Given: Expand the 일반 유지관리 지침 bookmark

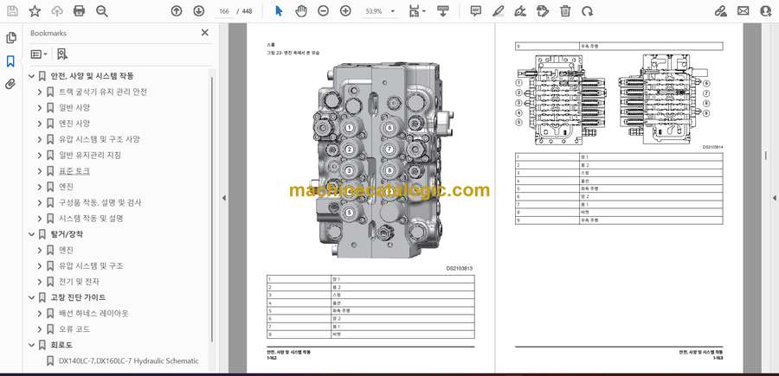Looking at the screenshot, I should (40, 156).
